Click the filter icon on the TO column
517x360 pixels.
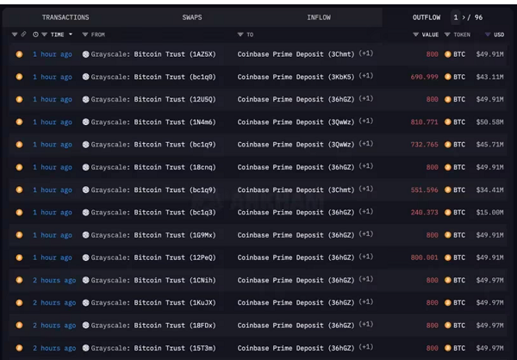point(240,34)
